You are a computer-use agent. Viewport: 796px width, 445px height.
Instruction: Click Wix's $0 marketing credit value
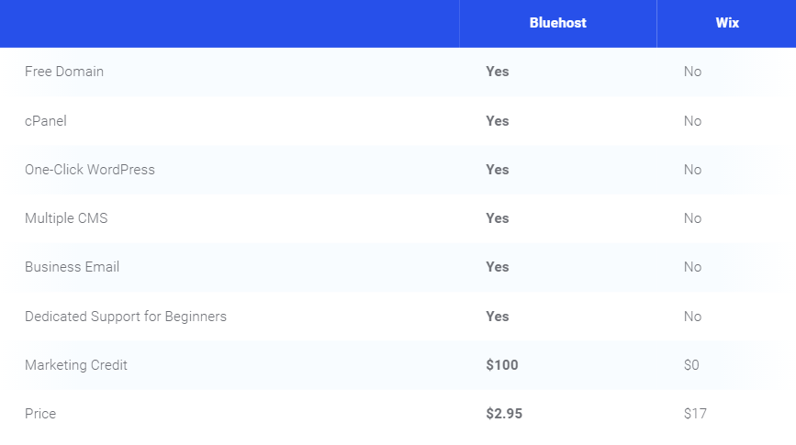[691, 365]
